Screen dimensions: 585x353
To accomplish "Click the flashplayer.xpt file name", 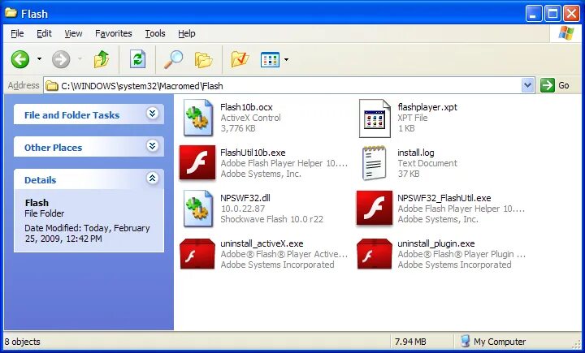I will pos(427,107).
